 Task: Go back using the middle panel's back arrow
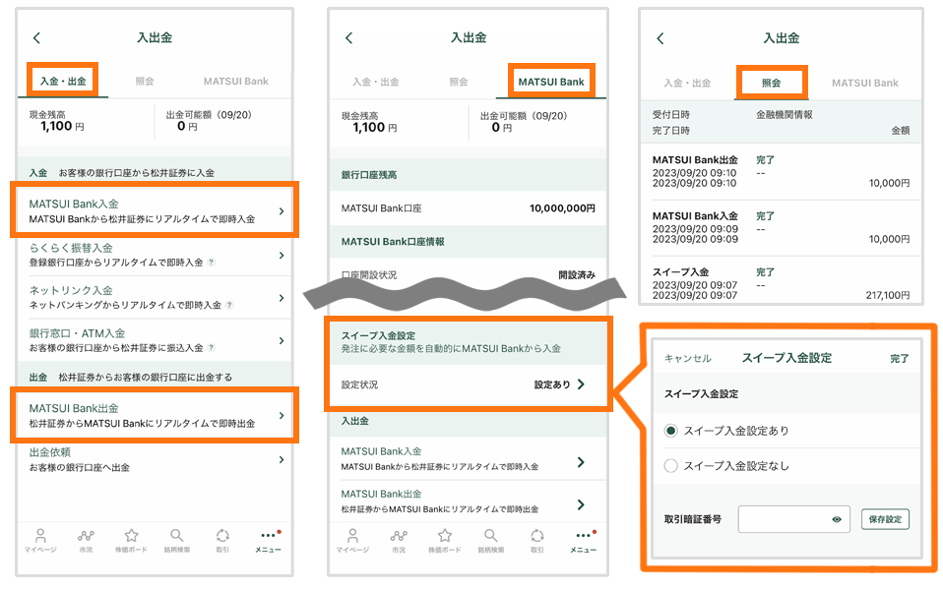click(348, 37)
